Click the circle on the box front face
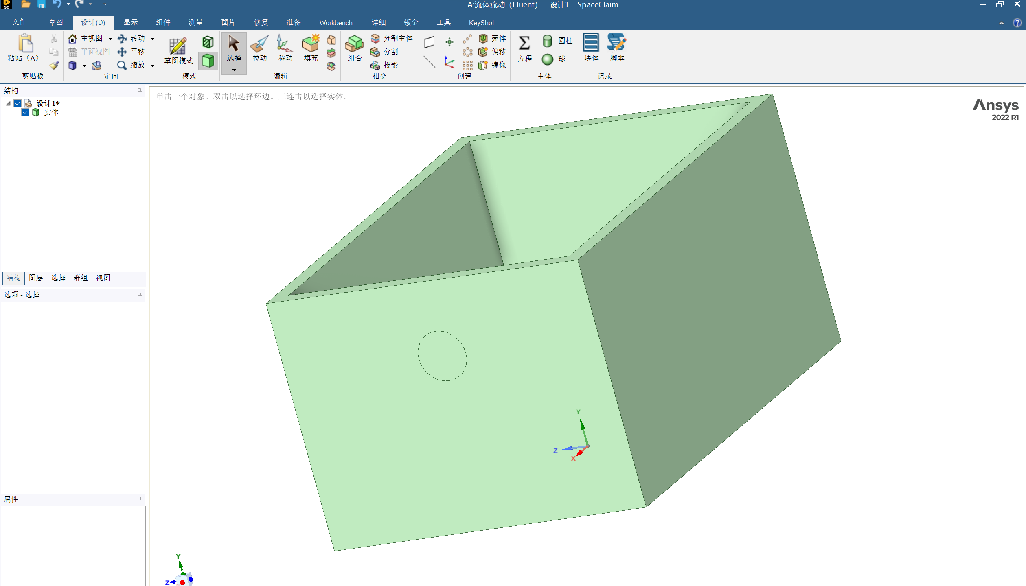1026x586 pixels. pos(442,356)
